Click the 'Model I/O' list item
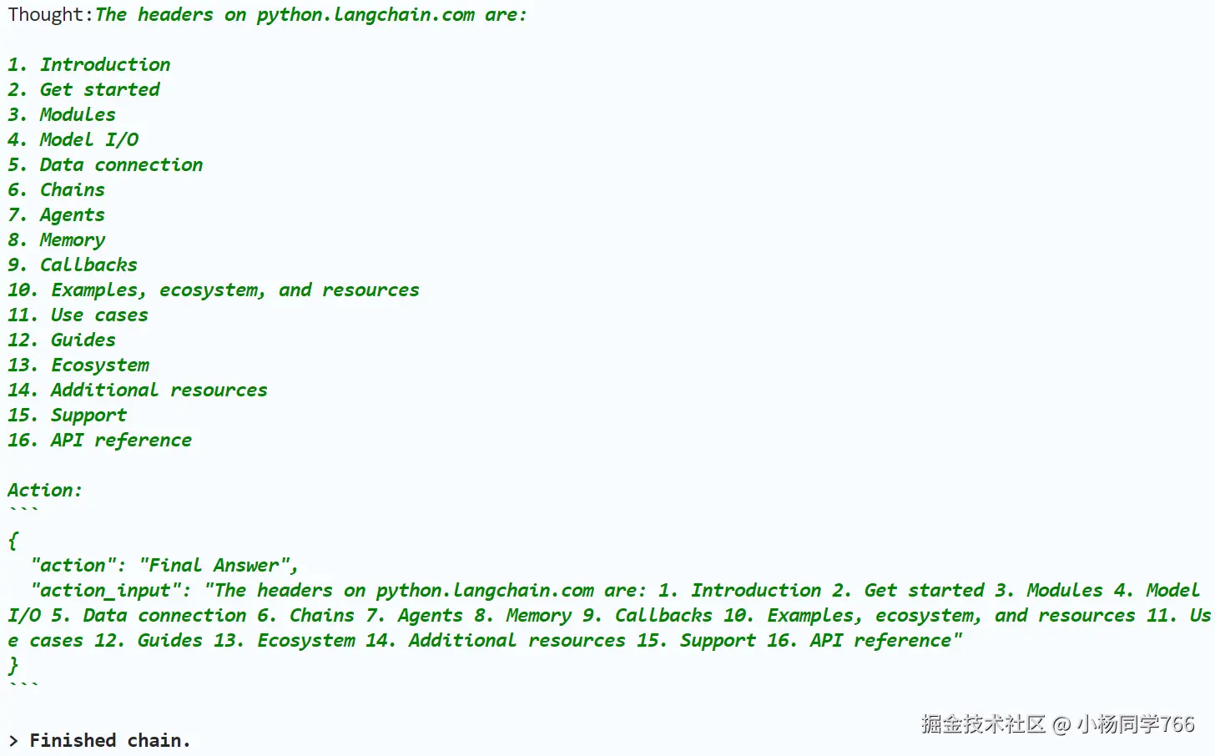1215x756 pixels. coord(88,140)
